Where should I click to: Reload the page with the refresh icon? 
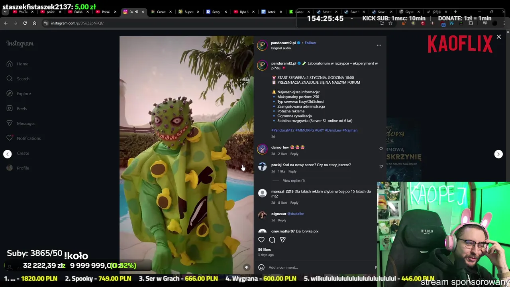pos(25,23)
